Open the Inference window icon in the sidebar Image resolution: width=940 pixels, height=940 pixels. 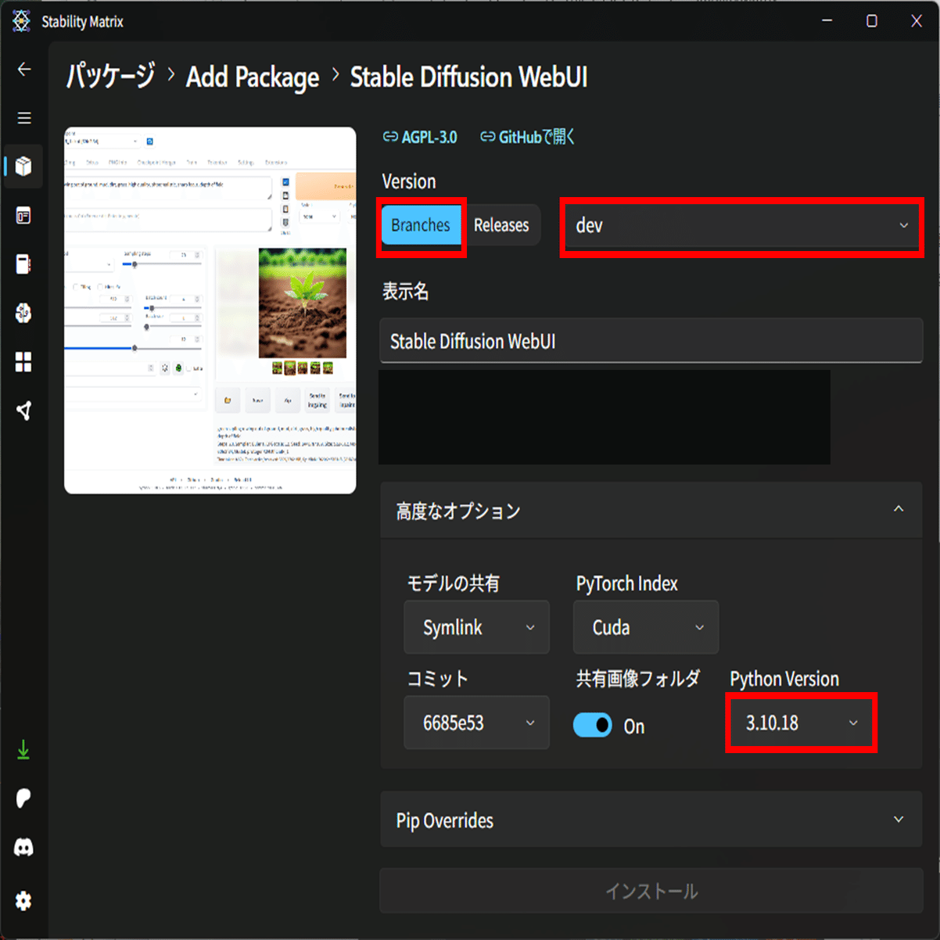pos(24,216)
